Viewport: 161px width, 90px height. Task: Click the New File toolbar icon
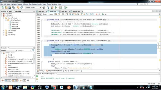tap(3, 7)
